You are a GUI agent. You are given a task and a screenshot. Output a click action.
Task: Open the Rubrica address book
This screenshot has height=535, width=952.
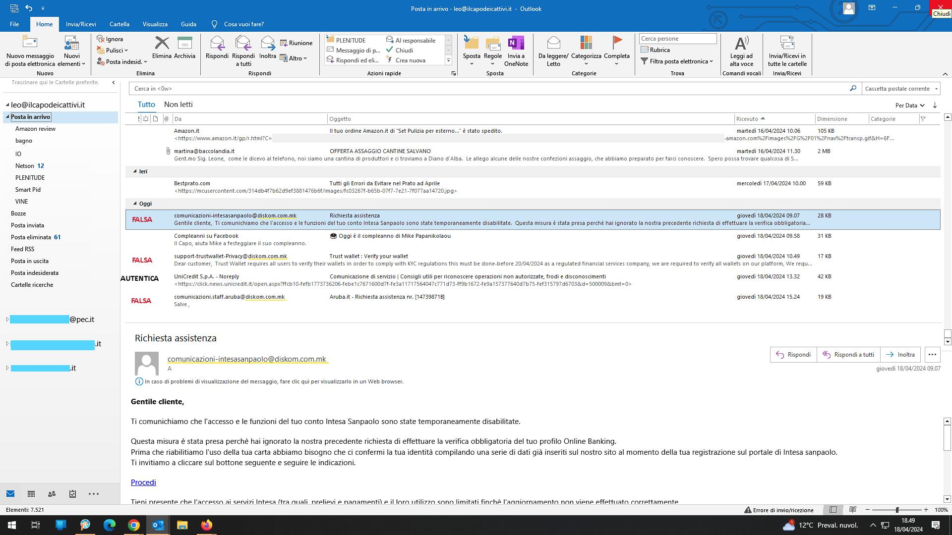pos(655,50)
